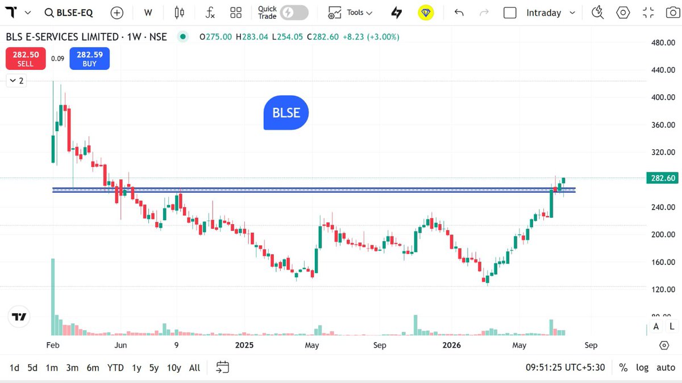Open the indicators fx menu
The height and width of the screenshot is (383, 682).
coord(210,12)
